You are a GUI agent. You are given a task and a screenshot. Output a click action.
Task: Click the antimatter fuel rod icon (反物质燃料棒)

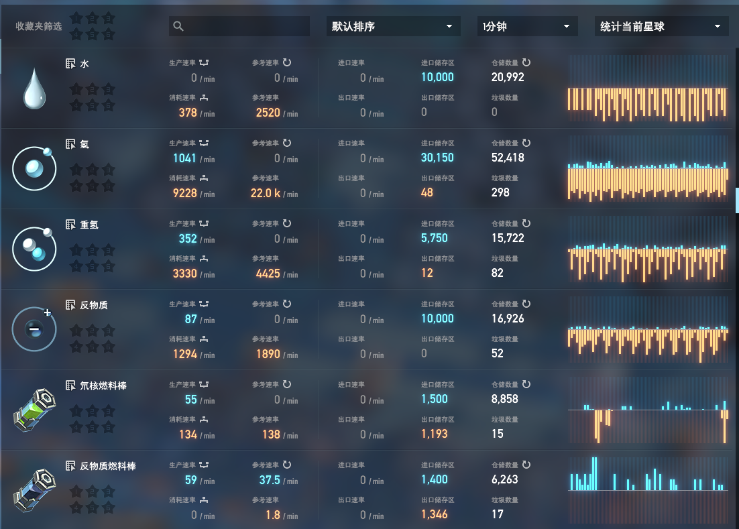34,491
